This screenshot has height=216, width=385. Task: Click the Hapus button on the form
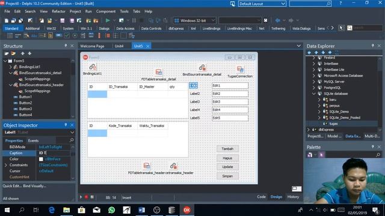click(227, 158)
